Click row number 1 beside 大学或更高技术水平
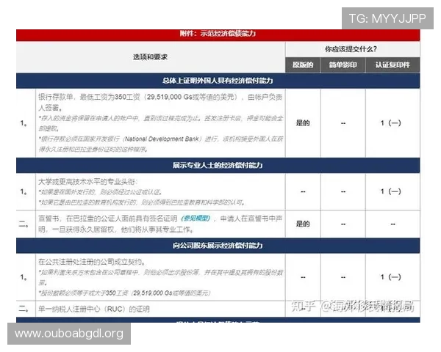Image resolution: width=441 pixels, height=352 pixels. coord(24,191)
